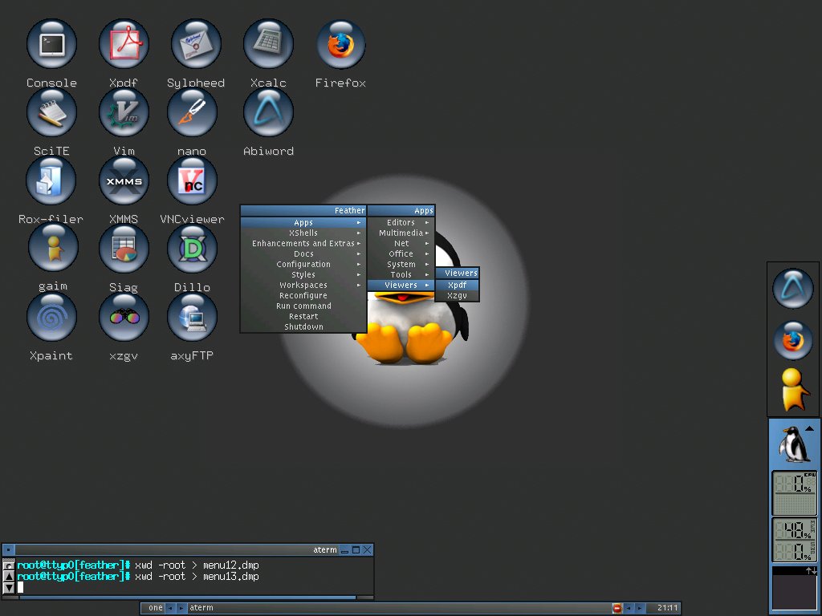Open the SciTE editor icon
This screenshot has height=616, width=822.
point(51,112)
